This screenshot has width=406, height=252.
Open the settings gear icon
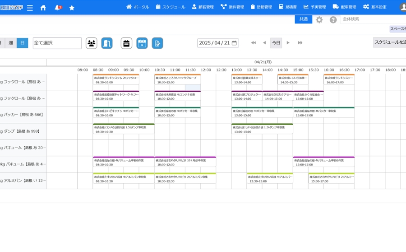[319, 20]
